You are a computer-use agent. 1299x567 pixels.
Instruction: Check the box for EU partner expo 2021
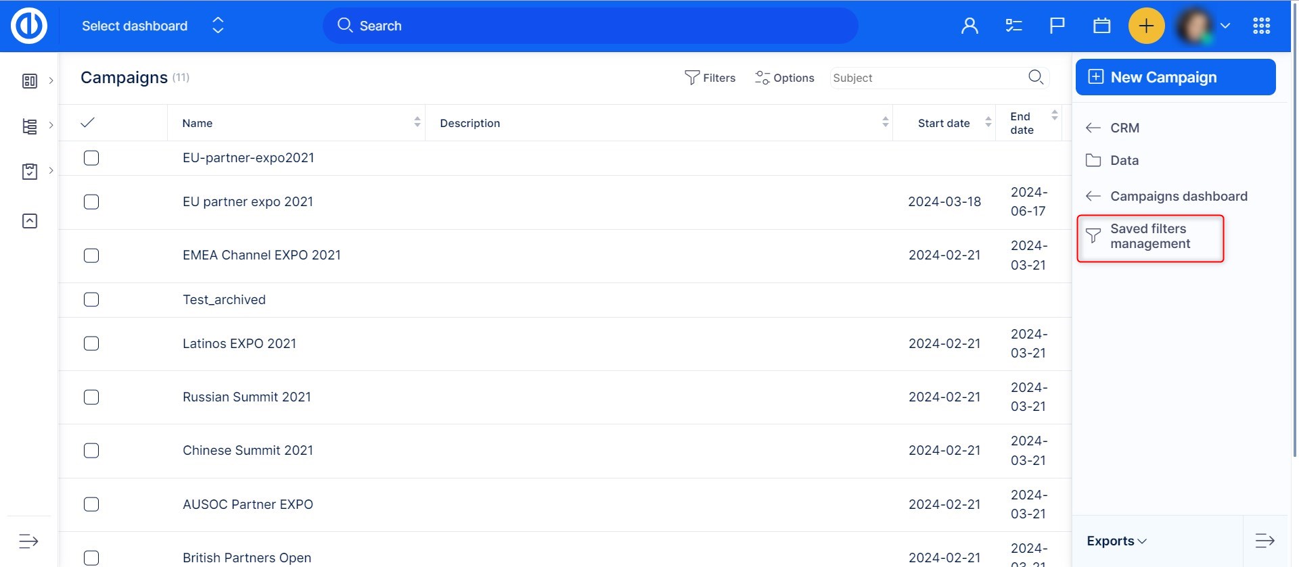tap(91, 202)
